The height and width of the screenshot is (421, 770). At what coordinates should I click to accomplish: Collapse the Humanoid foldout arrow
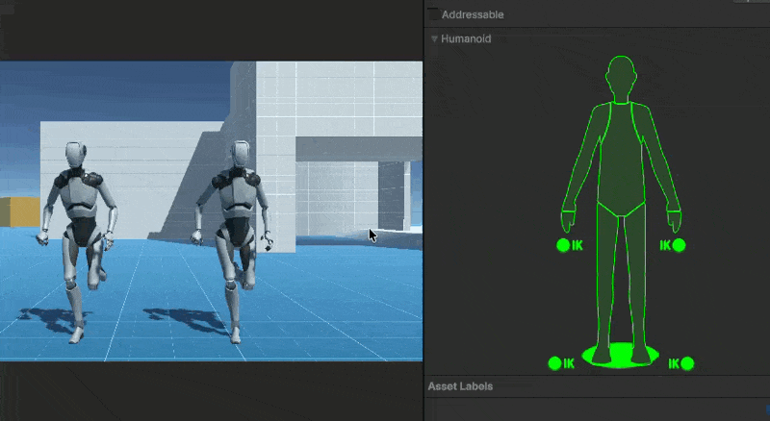[x=435, y=39]
